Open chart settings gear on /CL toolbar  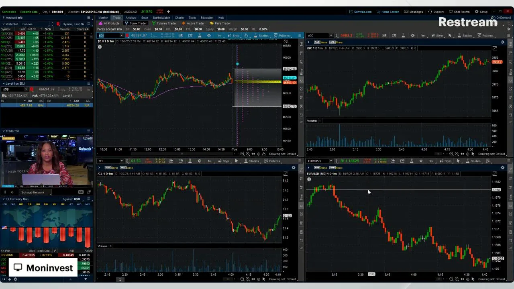(199, 161)
